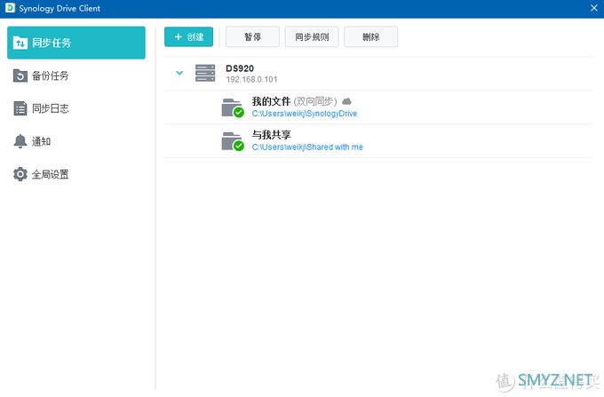
Task: Open the Shared with me folder path link
Action: 307,147
